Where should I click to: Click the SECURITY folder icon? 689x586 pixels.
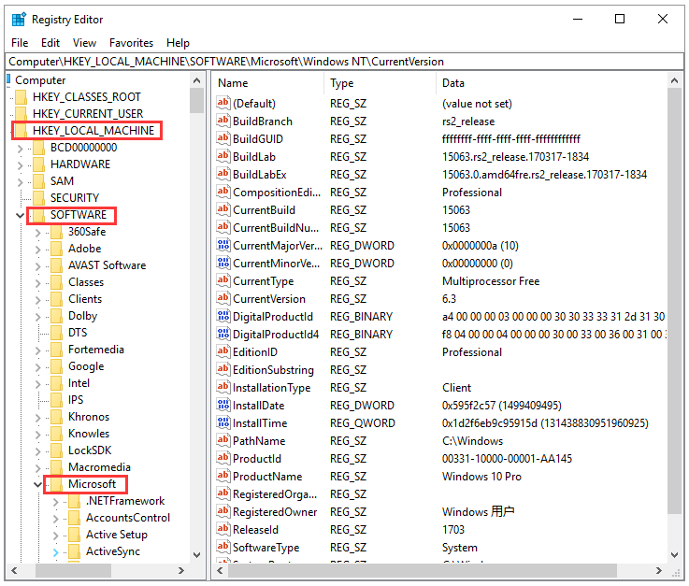pyautogui.click(x=38, y=198)
